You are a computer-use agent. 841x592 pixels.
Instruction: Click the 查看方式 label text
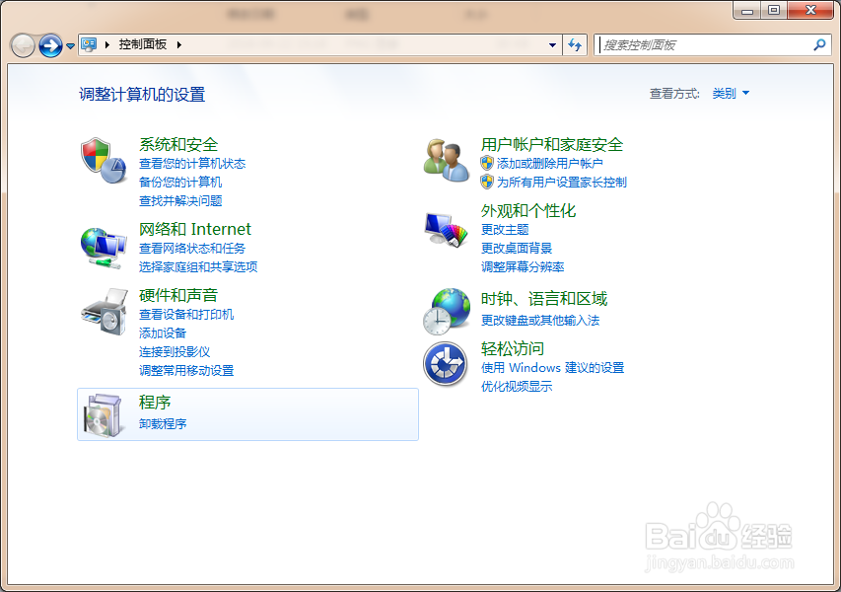(x=674, y=94)
